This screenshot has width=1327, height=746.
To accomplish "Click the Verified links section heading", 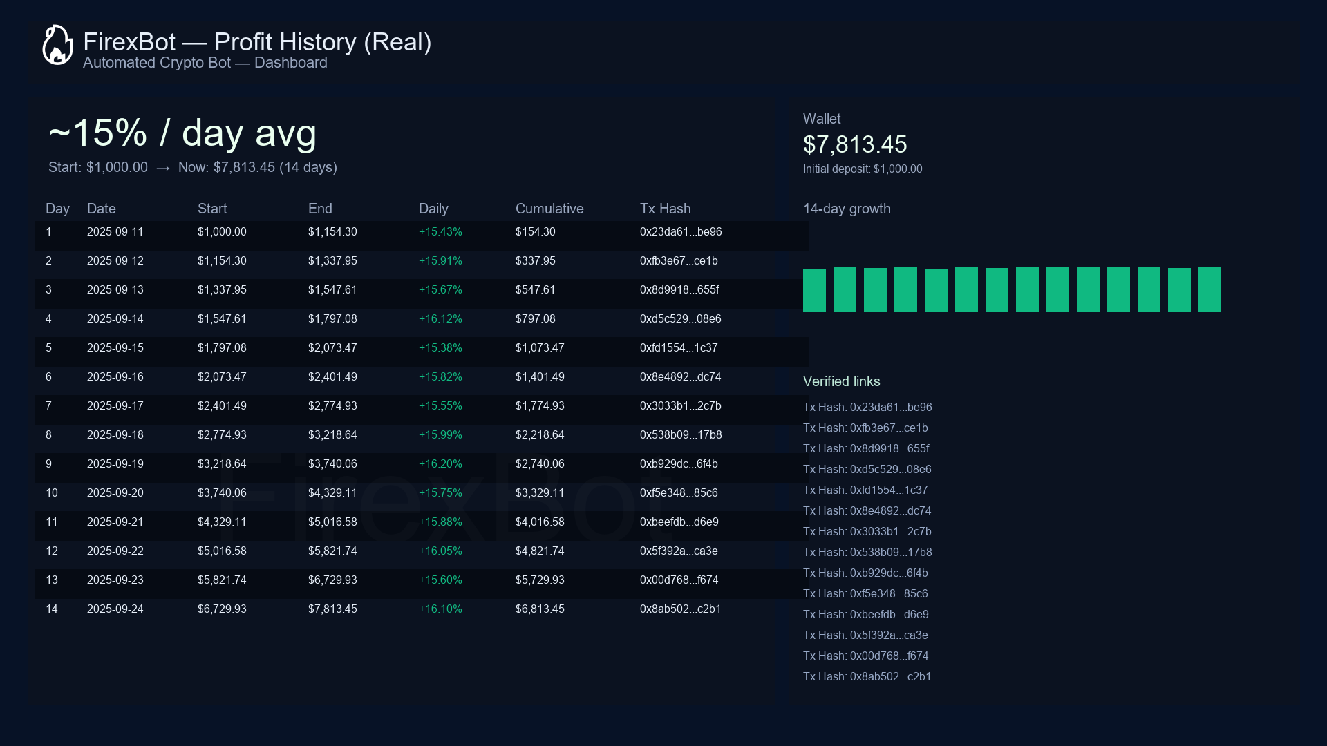I will coord(841,381).
